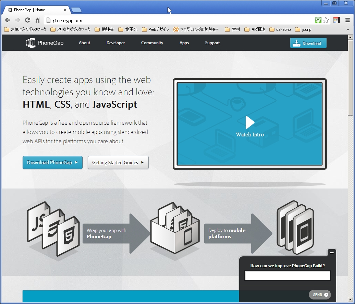Image resolution: width=355 pixels, height=304 pixels.
Task: Open the Developer menu item
Action: (x=116, y=43)
